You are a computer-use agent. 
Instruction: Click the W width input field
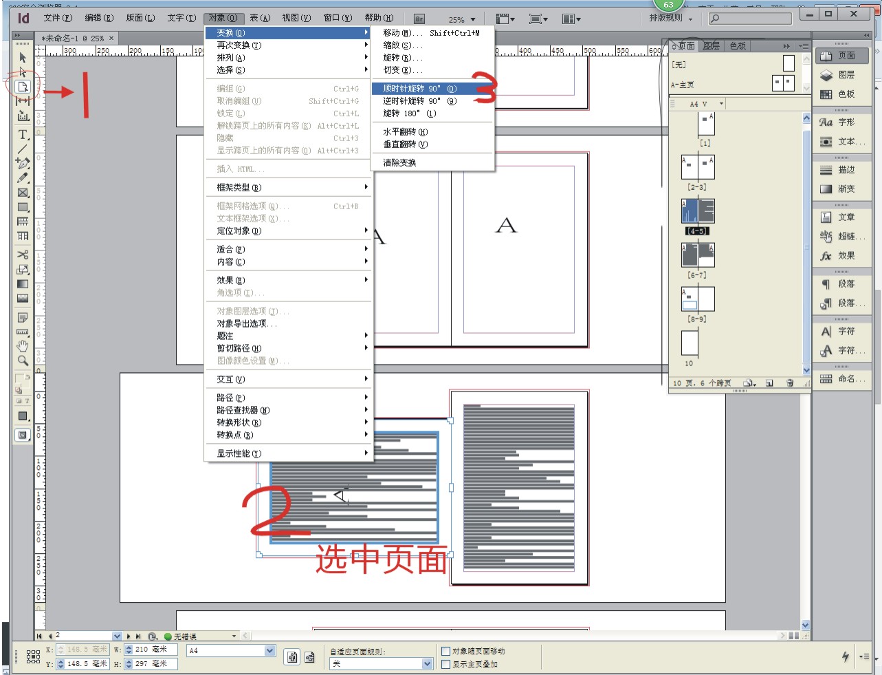pyautogui.click(x=155, y=650)
